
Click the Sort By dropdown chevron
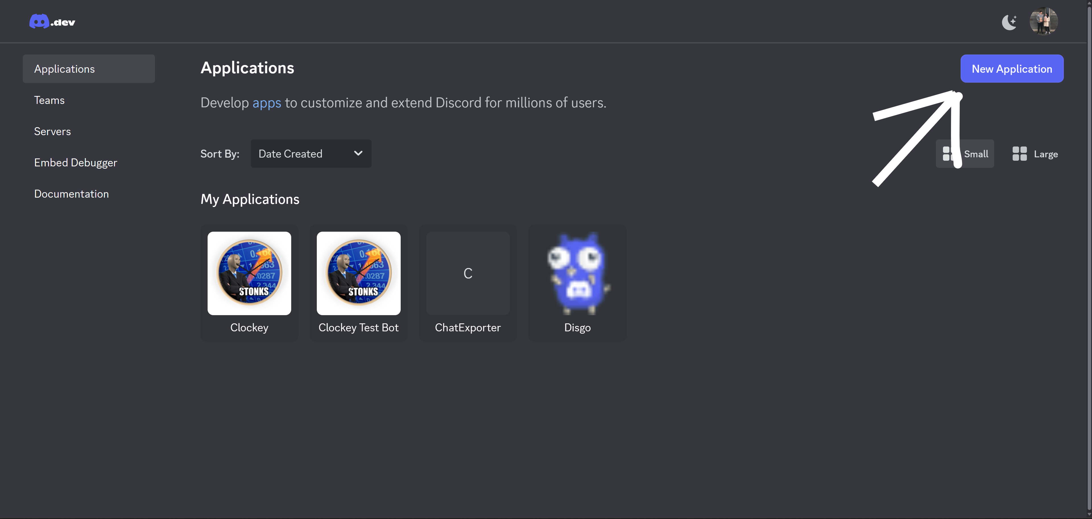tap(358, 153)
